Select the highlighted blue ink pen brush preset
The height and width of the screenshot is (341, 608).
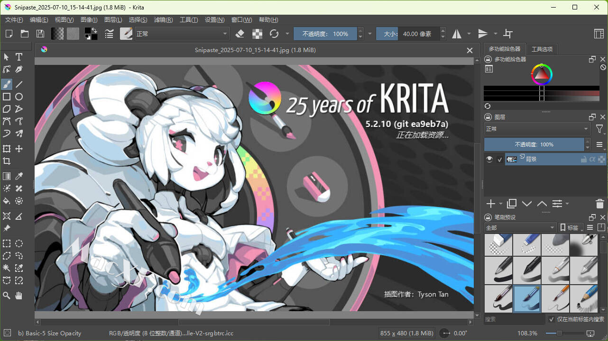(x=527, y=299)
